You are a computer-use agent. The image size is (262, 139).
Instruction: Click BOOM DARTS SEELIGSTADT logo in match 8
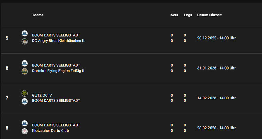click(25, 123)
